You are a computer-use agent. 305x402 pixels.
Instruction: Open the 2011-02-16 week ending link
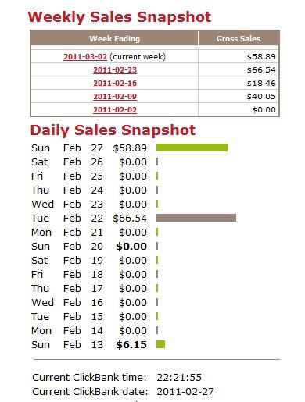pyautogui.click(x=115, y=84)
